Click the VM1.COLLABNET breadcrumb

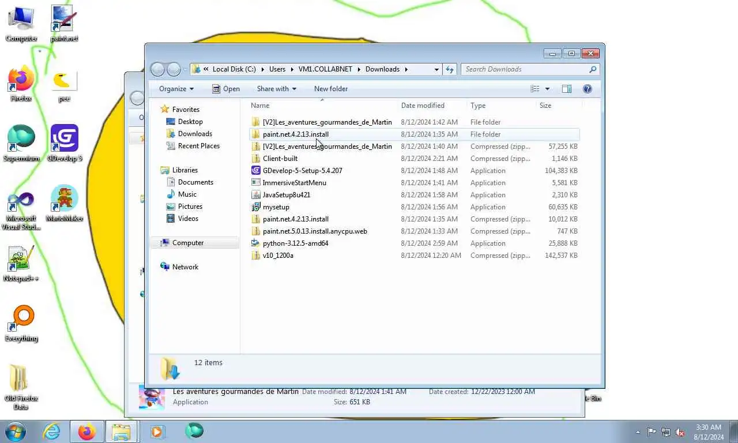coord(325,69)
